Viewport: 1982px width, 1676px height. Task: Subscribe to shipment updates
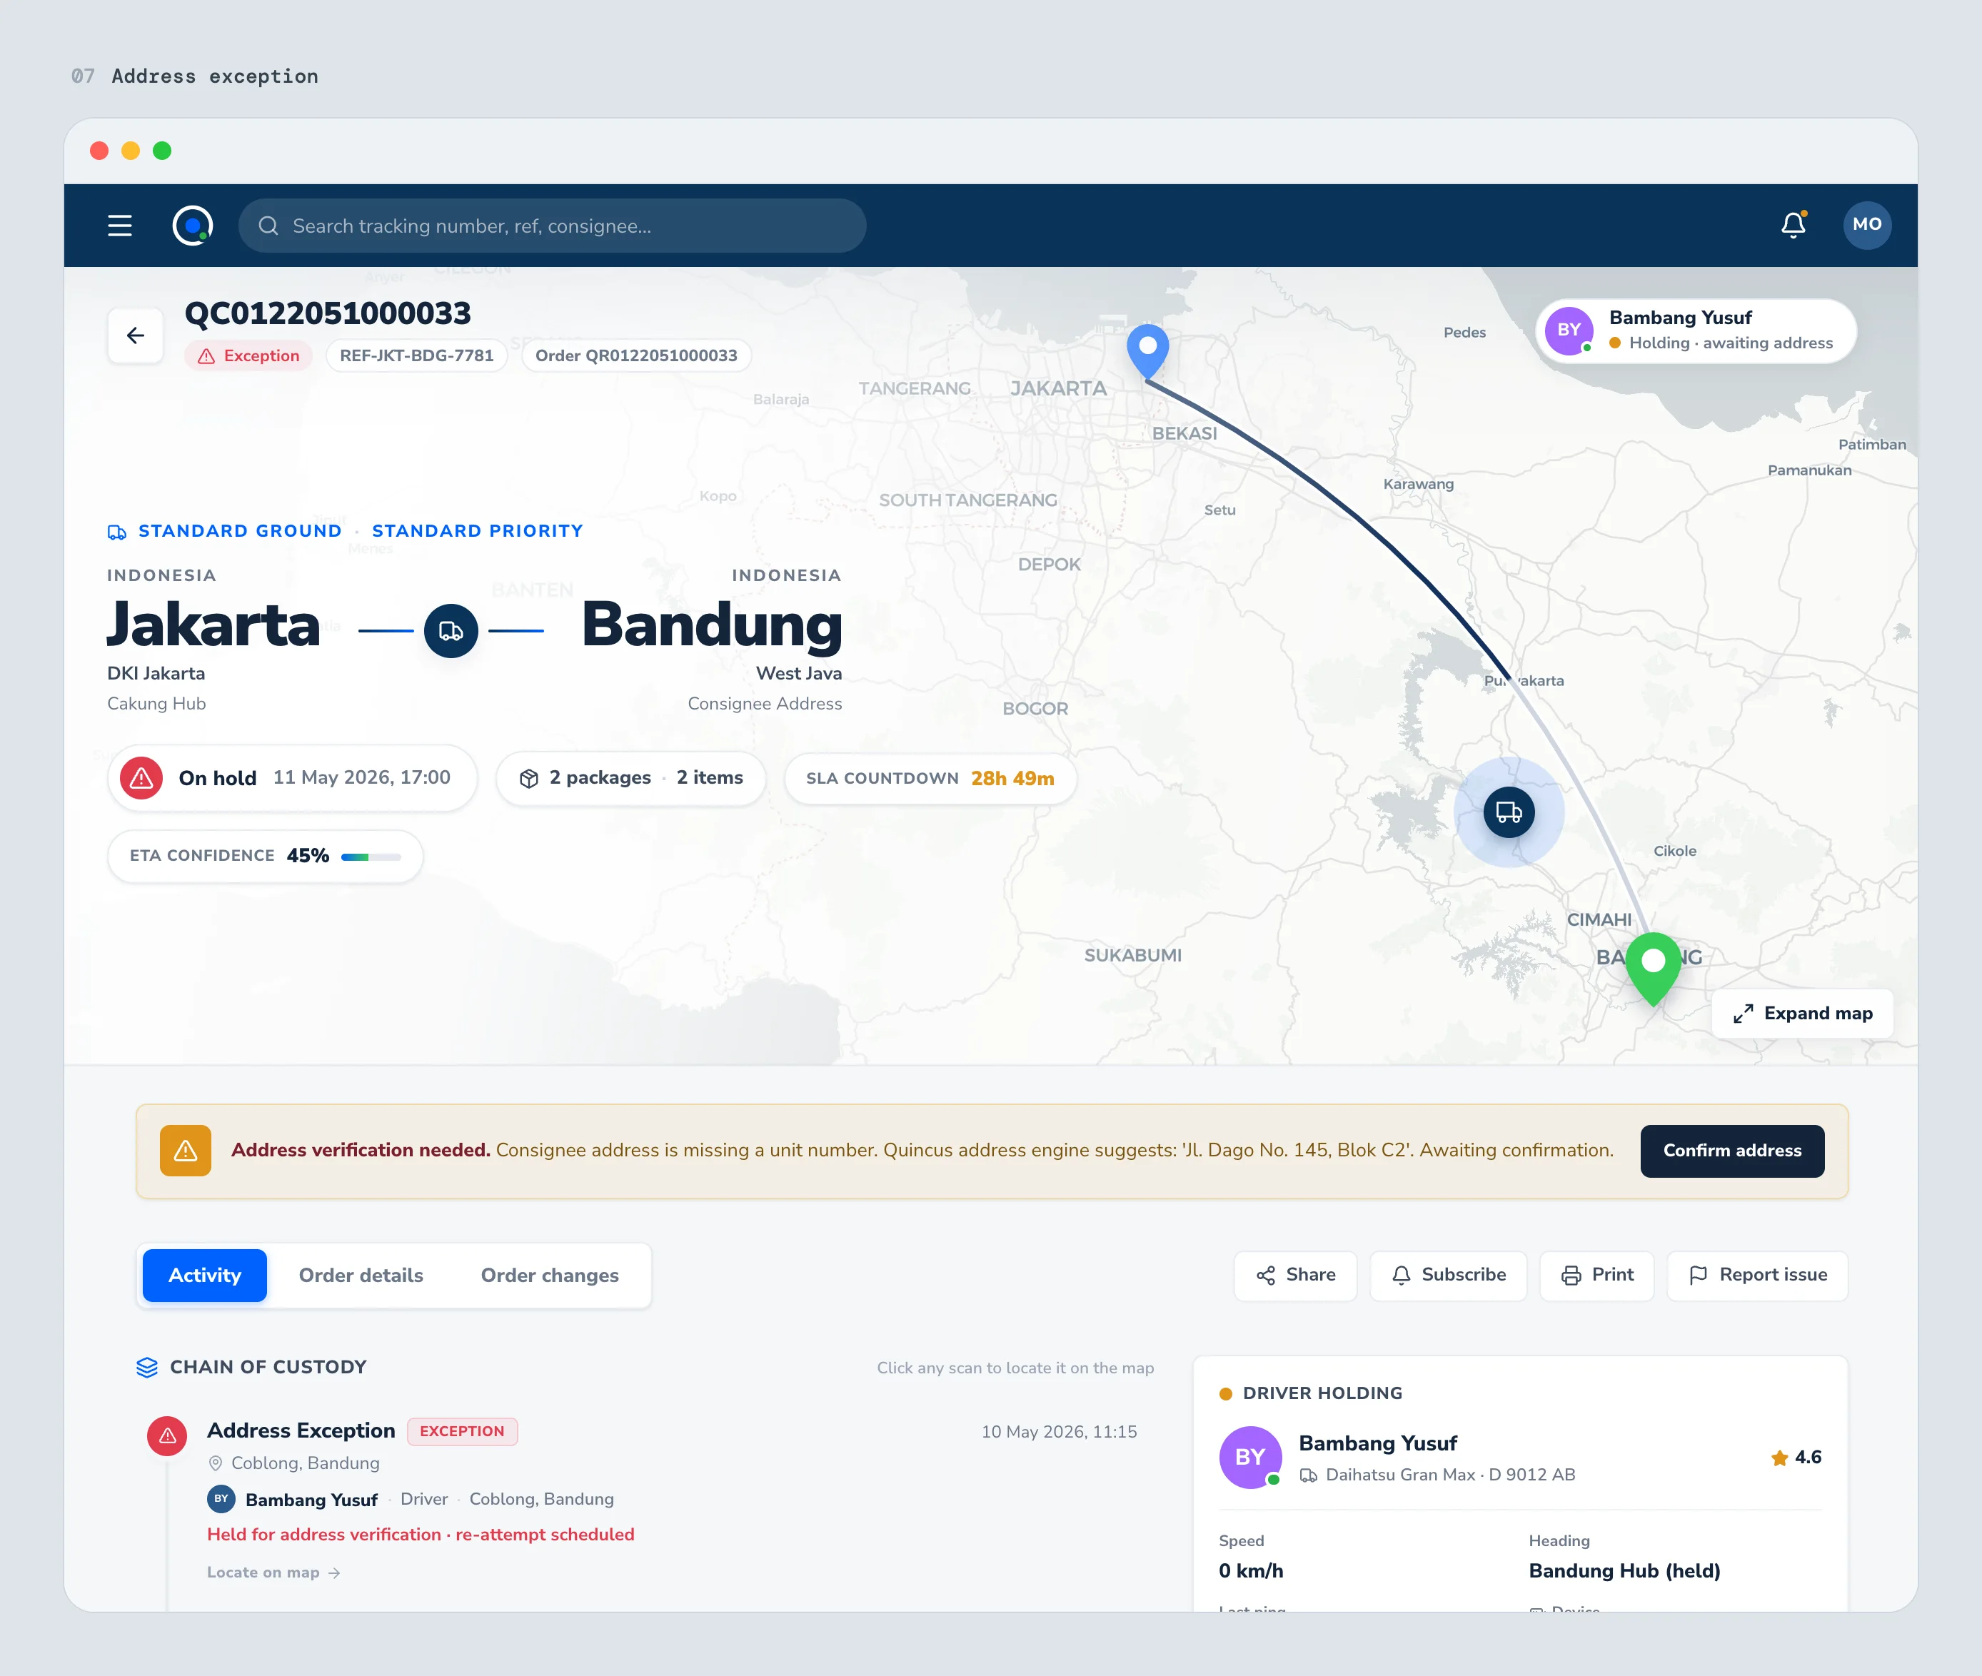click(1448, 1275)
